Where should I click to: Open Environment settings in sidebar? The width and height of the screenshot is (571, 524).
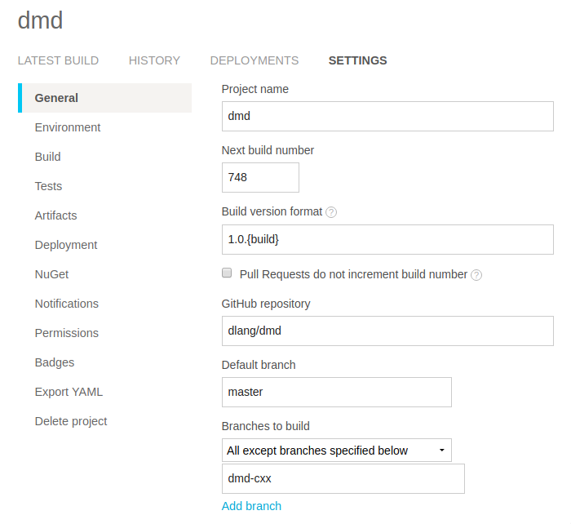coord(68,127)
